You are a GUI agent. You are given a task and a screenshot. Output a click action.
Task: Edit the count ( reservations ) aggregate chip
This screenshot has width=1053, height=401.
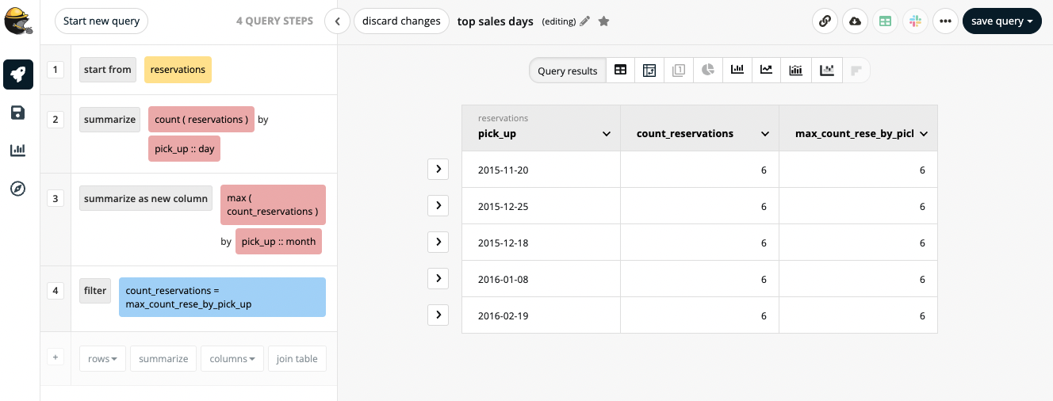coord(201,120)
